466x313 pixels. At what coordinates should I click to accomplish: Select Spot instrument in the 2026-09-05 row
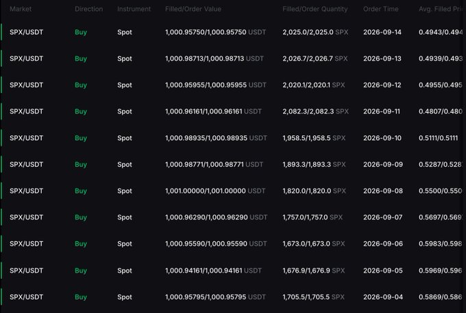(x=125, y=271)
